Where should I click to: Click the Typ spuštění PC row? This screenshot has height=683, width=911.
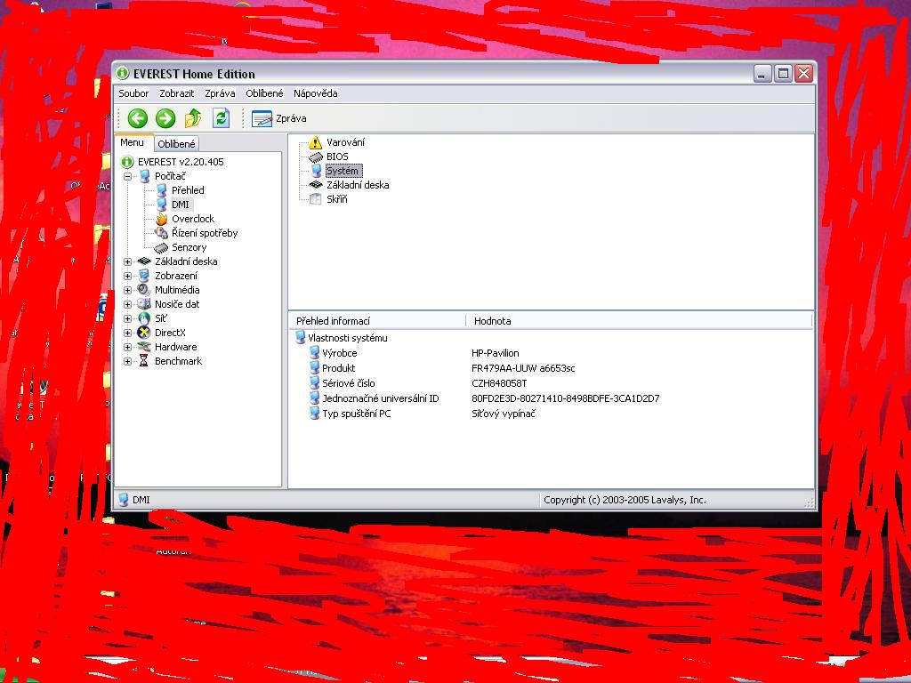point(356,414)
